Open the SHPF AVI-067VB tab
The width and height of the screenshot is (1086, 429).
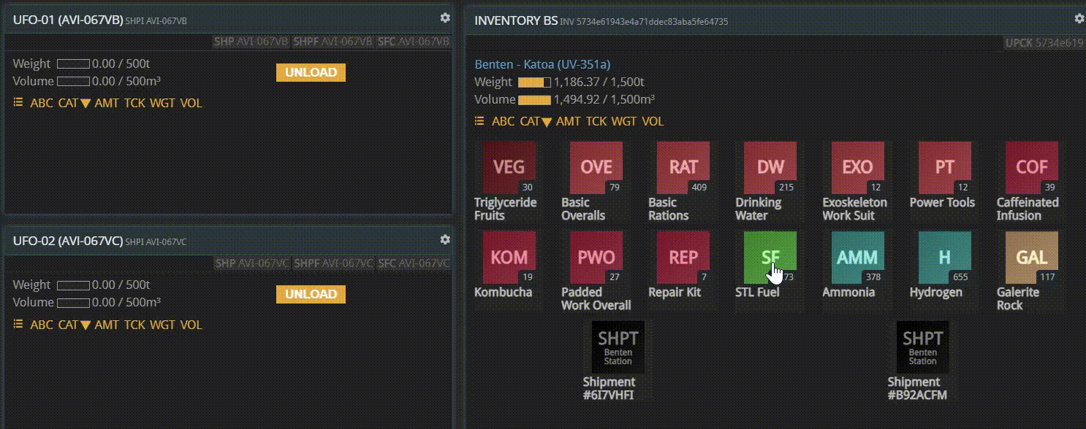click(x=333, y=42)
